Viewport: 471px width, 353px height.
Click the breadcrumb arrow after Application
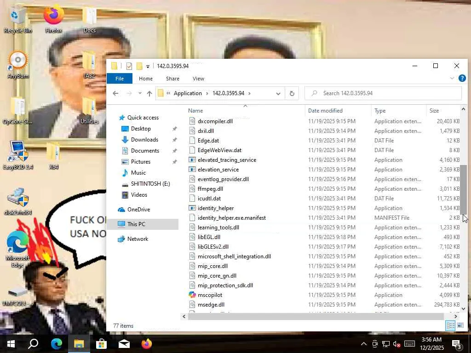tap(207, 93)
